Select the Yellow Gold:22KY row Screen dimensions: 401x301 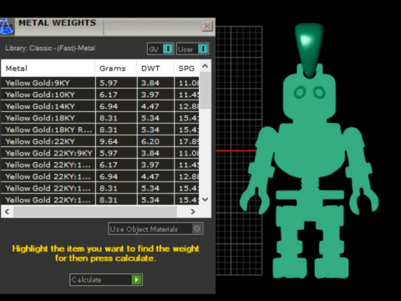pos(100,141)
